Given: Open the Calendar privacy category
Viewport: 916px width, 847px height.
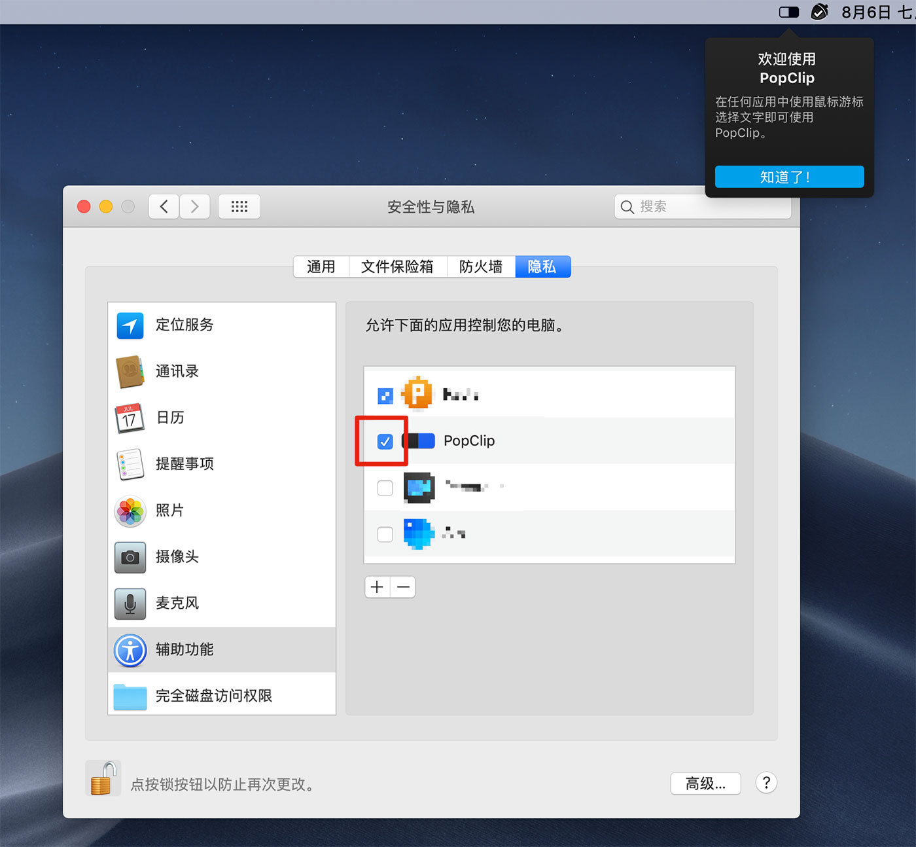Looking at the screenshot, I should click(170, 418).
